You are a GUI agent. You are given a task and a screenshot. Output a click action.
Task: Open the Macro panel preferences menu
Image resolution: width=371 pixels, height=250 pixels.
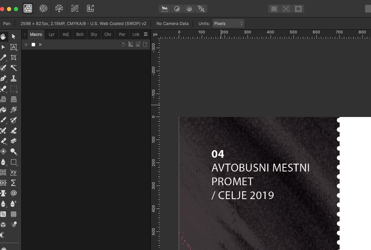pos(146,34)
